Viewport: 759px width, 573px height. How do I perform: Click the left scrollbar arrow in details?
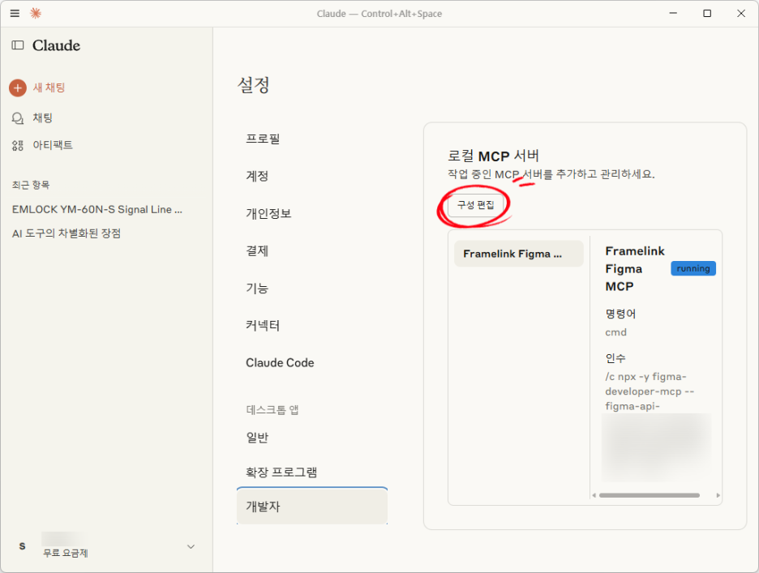pos(594,495)
